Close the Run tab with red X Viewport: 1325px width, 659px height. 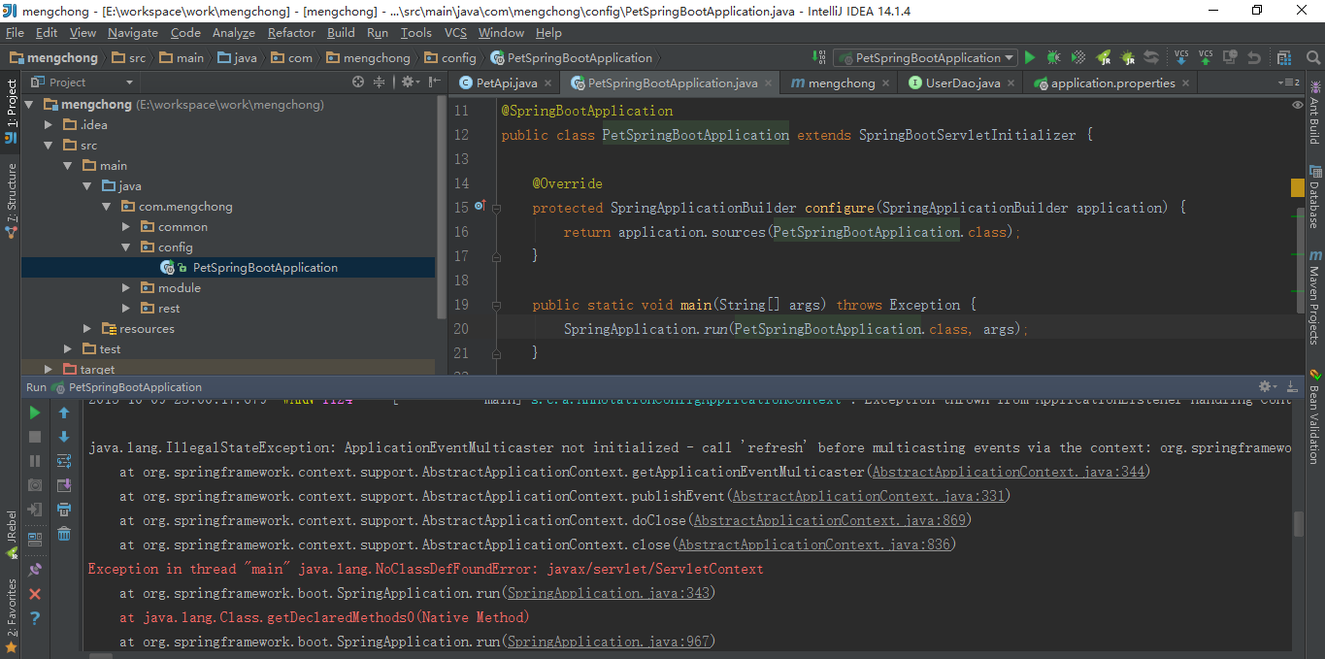35,593
